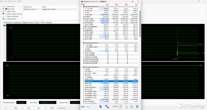
Task: Click the AIDA64 Stress CPU icon
Action: (3, 6)
